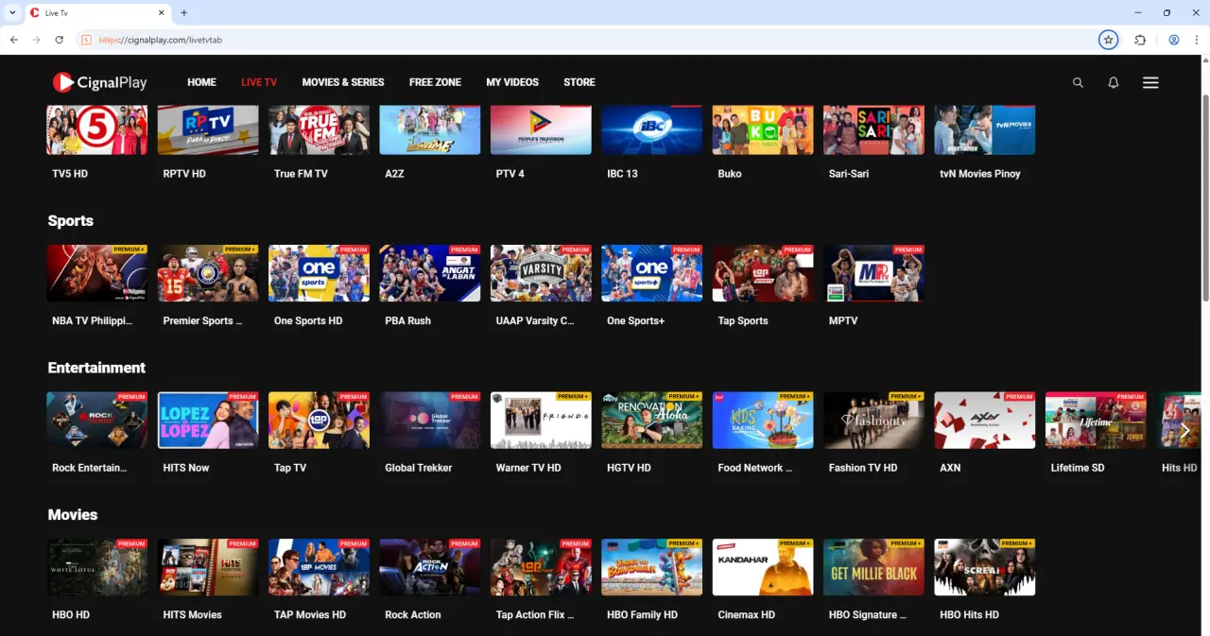
Task: Open the browser extensions icon
Action: (1140, 40)
